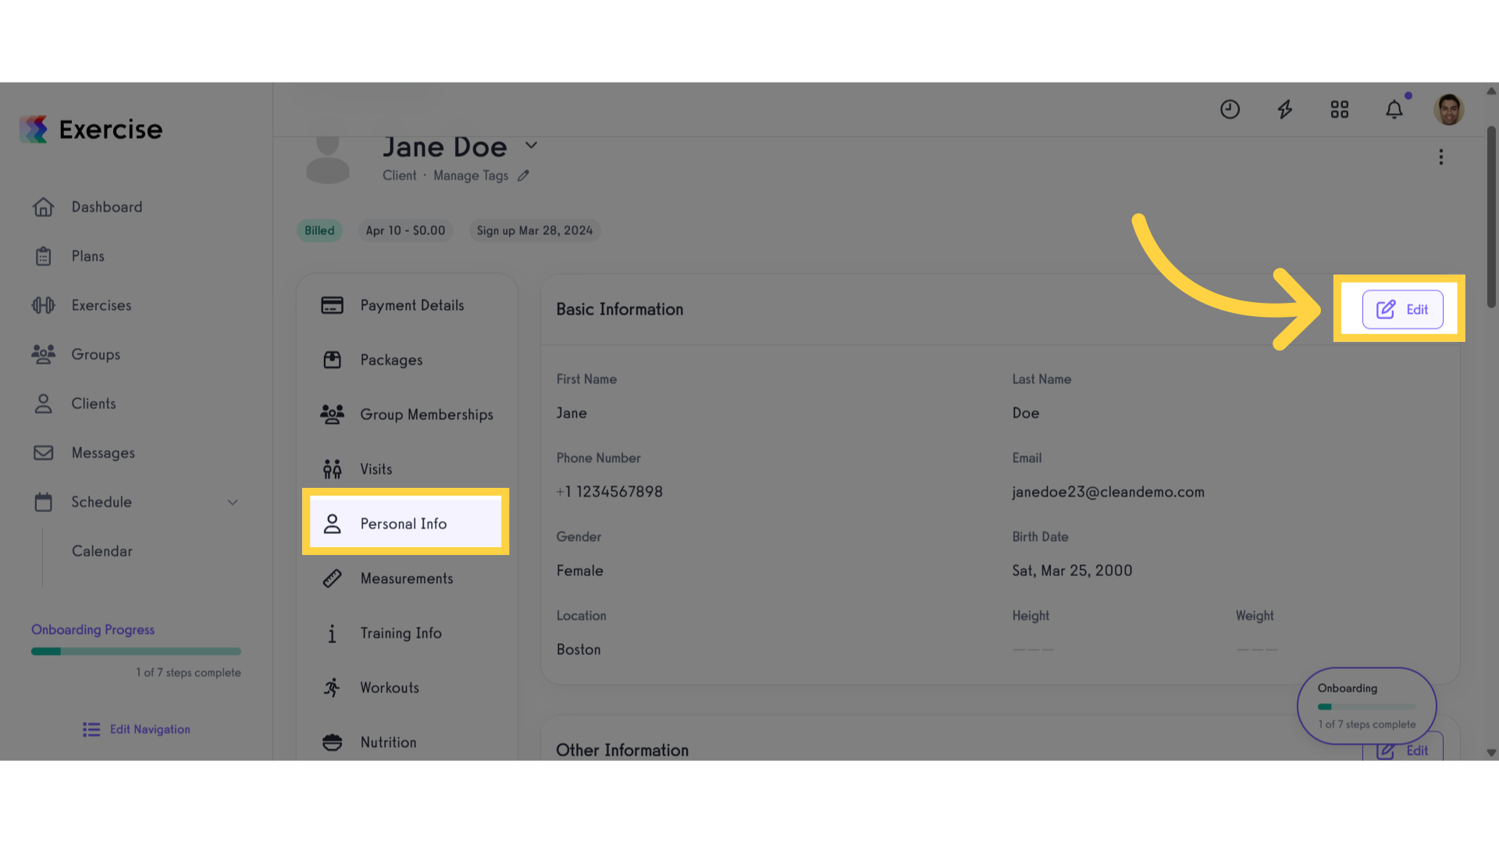
Task: Click the lightning bolt quick actions icon
Action: click(x=1284, y=109)
